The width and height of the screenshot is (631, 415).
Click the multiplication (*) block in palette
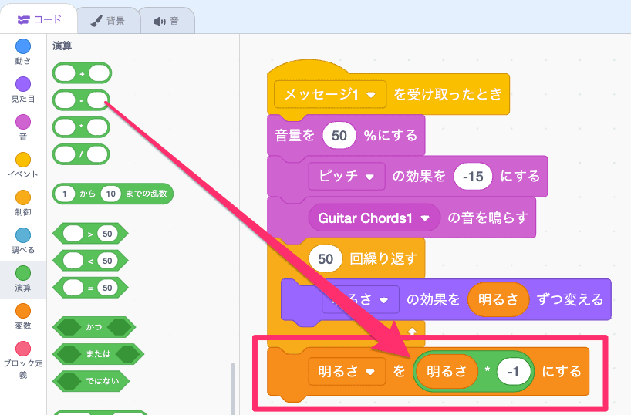click(81, 127)
